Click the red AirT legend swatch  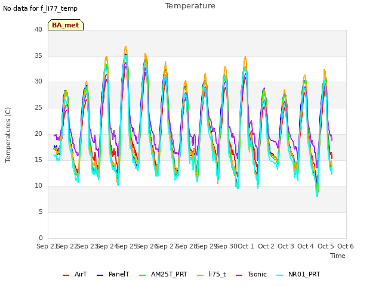click(x=66, y=275)
